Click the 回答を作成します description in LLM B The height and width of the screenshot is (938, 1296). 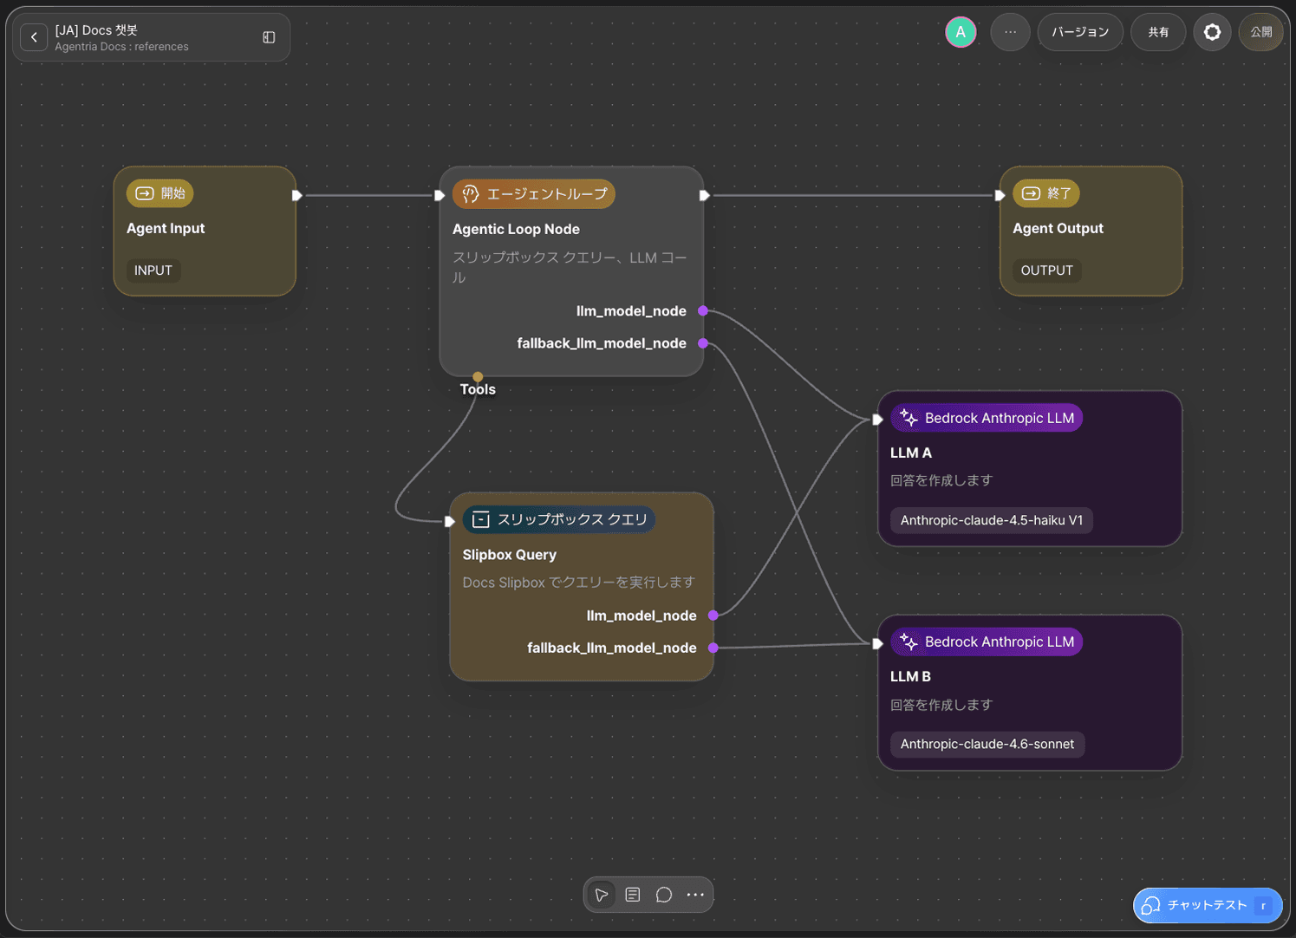941,705
